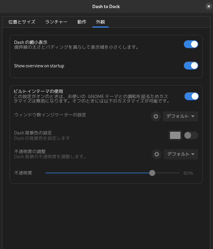Disable ビルトインテーマの使用 switch
Viewport: 213px width, 249px height.
tap(192, 96)
